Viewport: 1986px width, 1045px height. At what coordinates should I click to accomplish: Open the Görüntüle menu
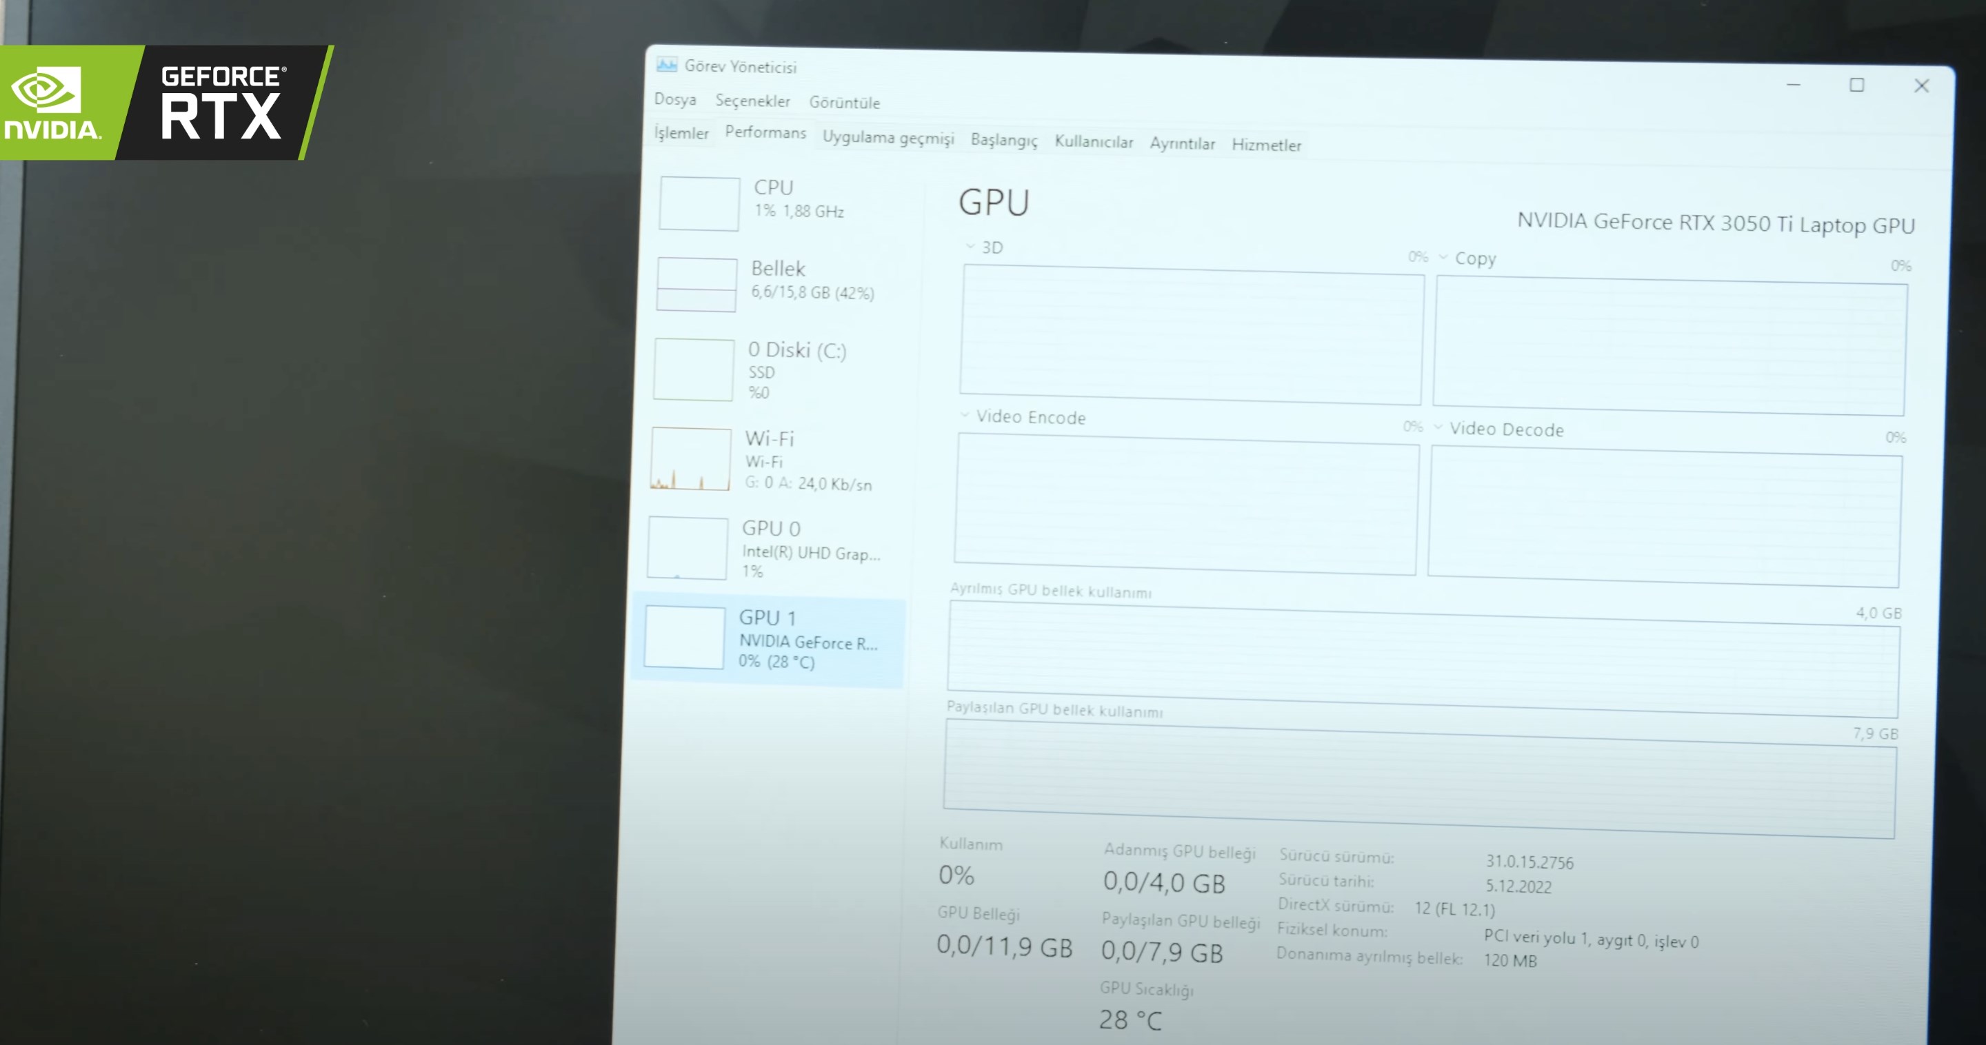coord(844,103)
